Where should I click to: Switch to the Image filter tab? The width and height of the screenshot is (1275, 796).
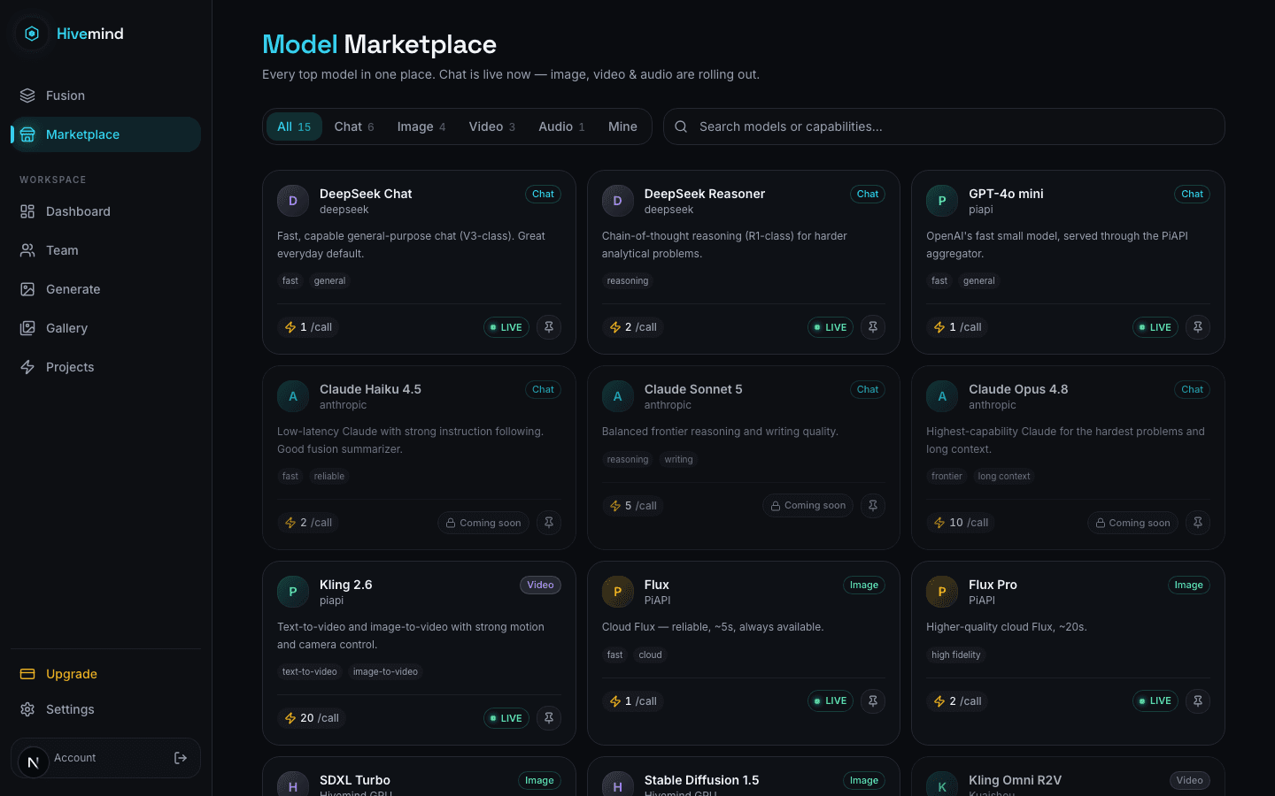tap(421, 126)
